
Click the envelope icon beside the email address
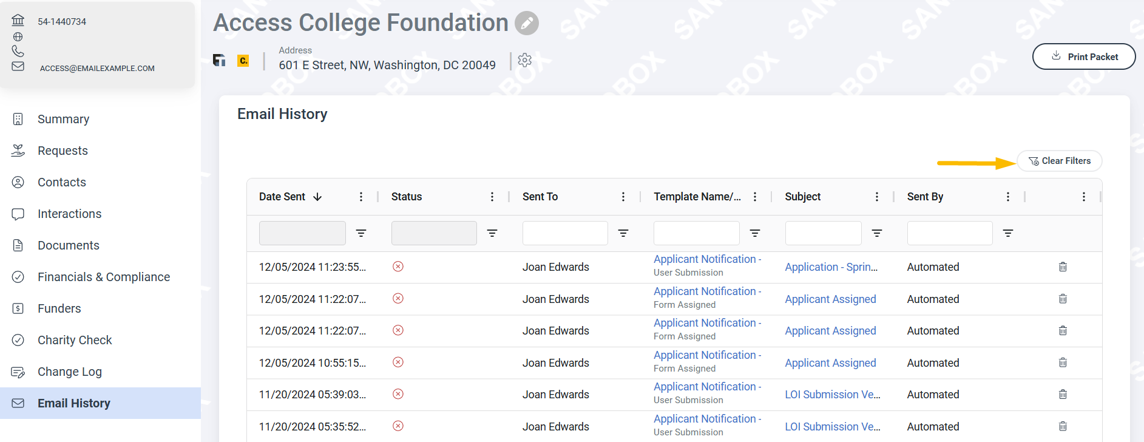tap(18, 66)
